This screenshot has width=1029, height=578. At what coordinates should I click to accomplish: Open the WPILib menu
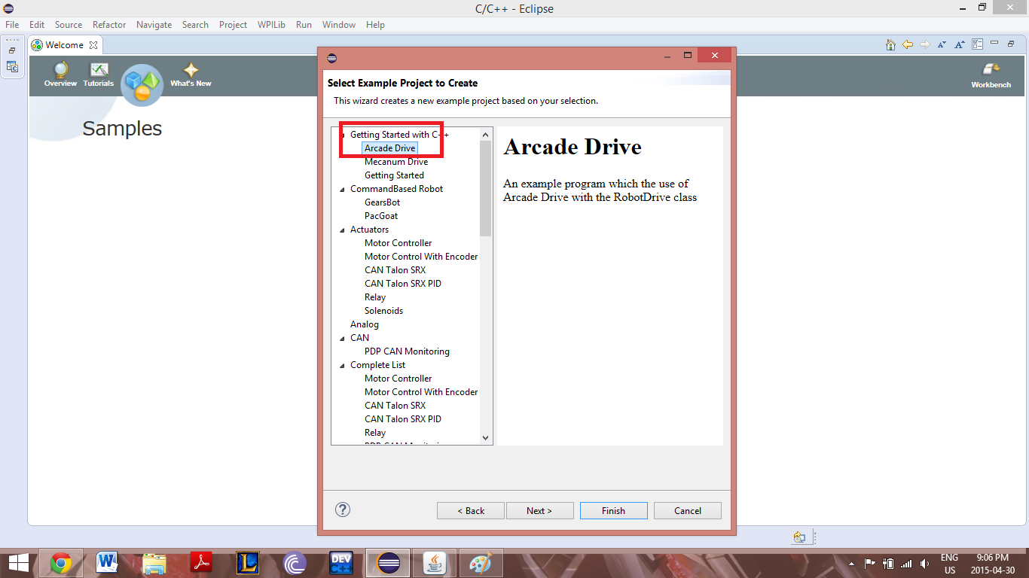[271, 25]
